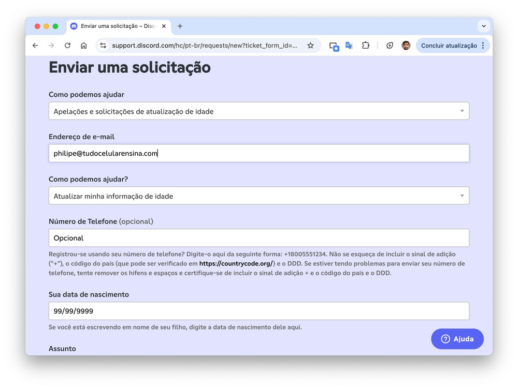518x389 pixels.
Task: Focus the Número de Telefone field
Action: click(258, 238)
